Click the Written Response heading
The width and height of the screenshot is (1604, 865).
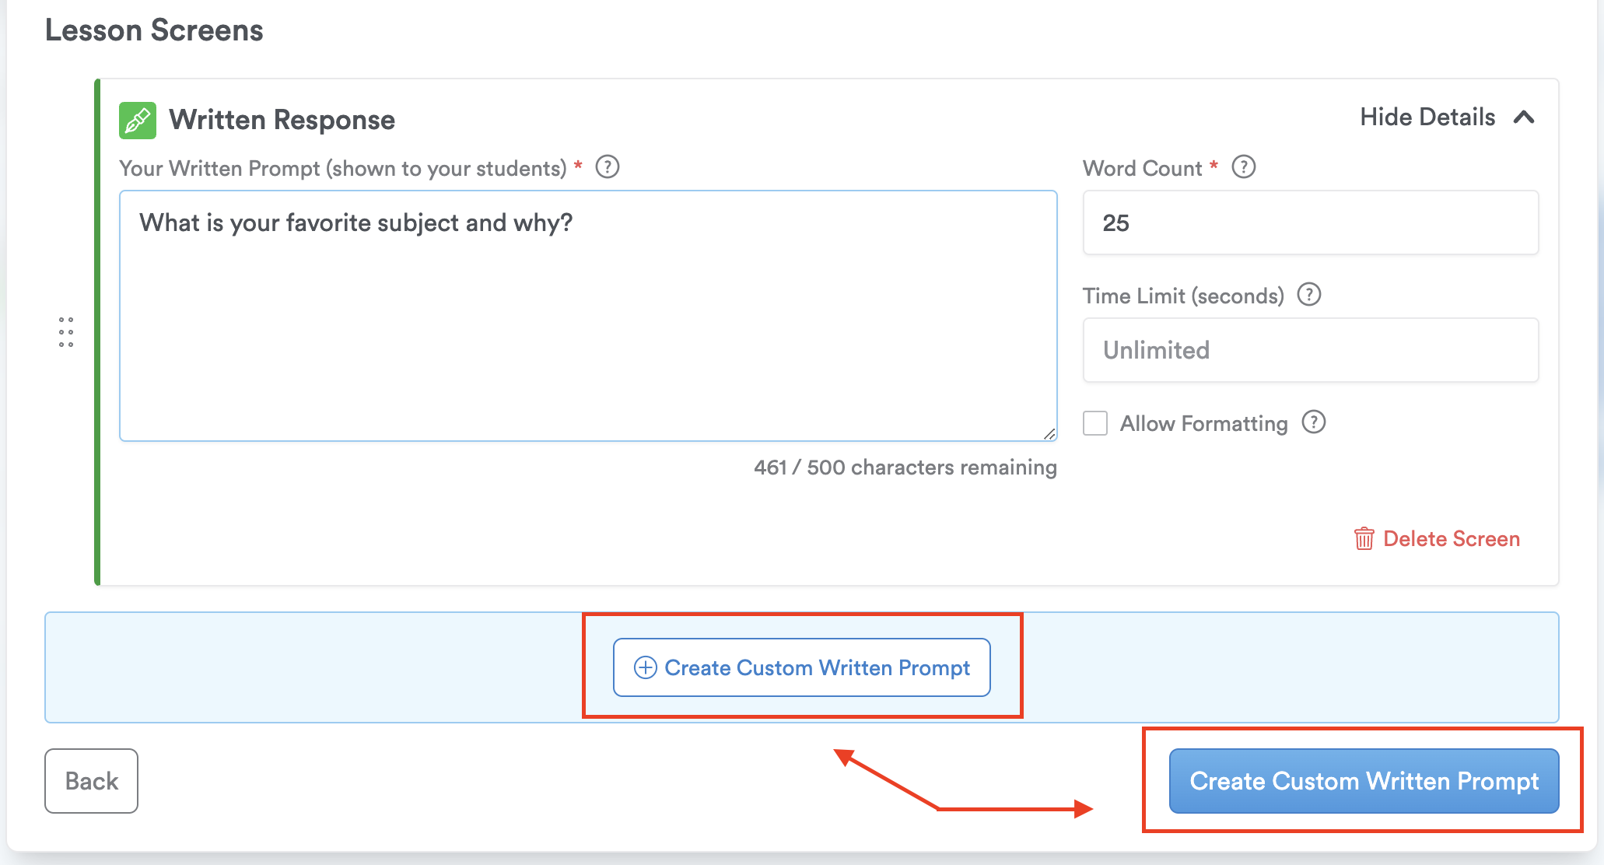click(x=282, y=120)
